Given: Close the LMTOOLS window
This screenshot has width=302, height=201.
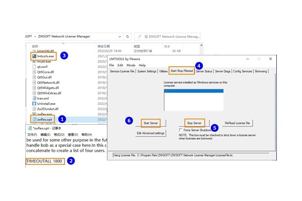Looking at the screenshot, I should [270, 59].
